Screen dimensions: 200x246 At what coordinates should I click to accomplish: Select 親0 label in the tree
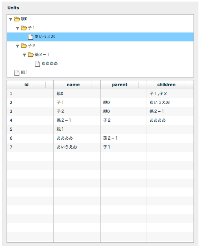click(24, 19)
